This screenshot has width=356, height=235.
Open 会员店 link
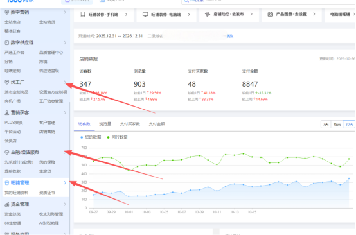(x=11, y=141)
